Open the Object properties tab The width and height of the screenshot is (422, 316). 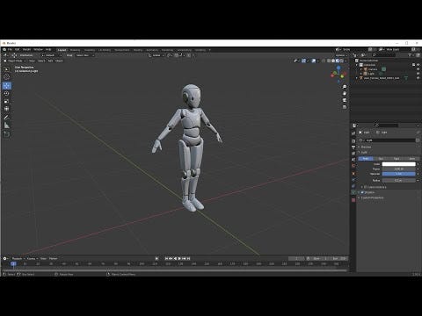point(353,174)
